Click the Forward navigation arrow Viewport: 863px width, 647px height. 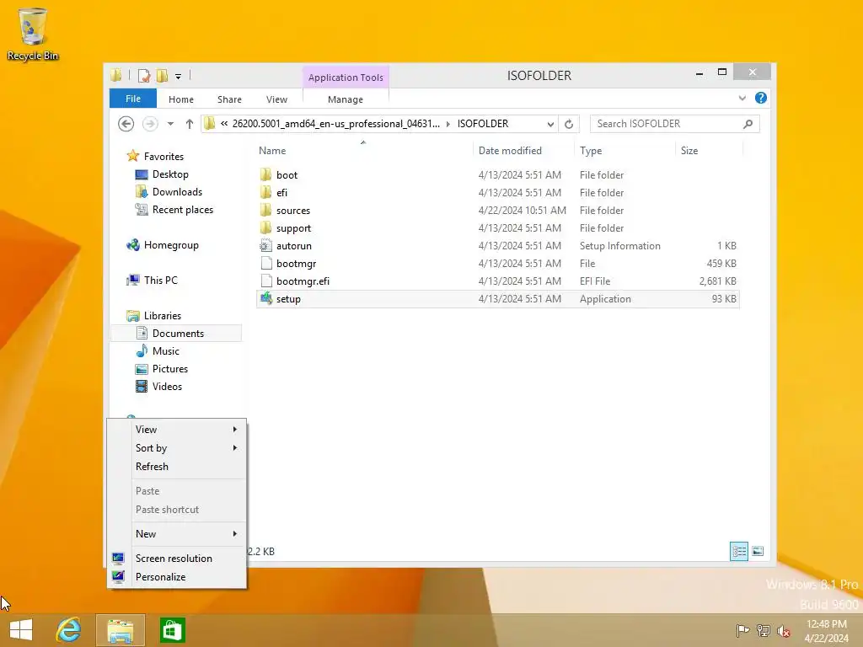pyautogui.click(x=150, y=124)
